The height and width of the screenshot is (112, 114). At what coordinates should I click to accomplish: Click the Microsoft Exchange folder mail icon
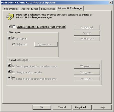click(10, 17)
